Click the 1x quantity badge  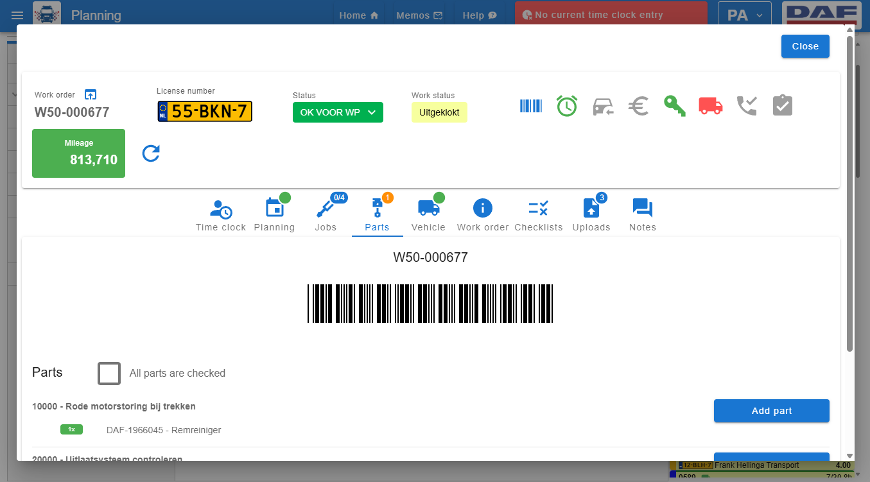pyautogui.click(x=71, y=429)
